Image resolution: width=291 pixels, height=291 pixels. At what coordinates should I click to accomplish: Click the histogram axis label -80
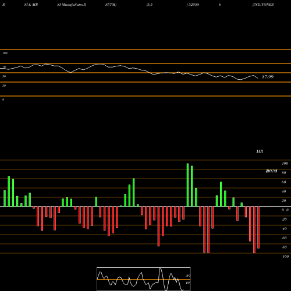(284, 247)
